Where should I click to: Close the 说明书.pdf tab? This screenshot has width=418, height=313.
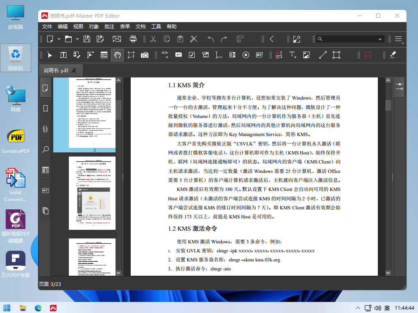74,70
